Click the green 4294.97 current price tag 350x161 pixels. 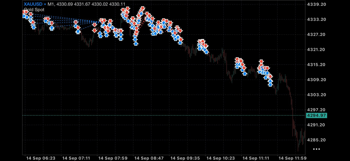pos(317,115)
